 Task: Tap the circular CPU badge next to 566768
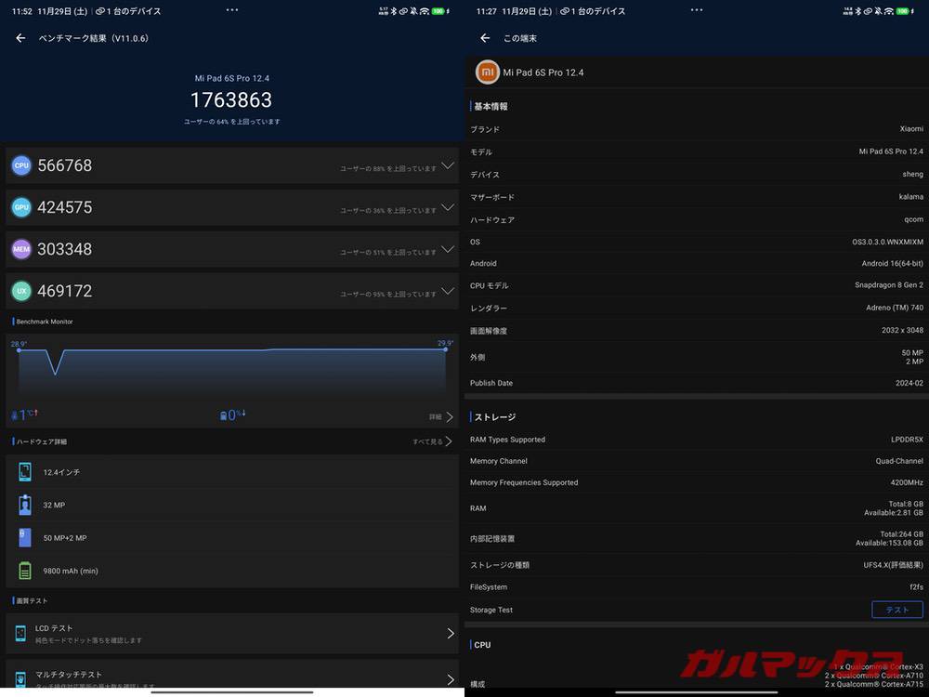20,164
